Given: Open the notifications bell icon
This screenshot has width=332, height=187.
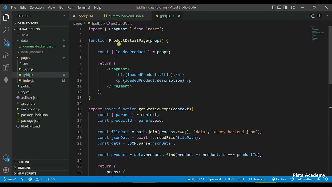Looking at the screenshot, I should [x=327, y=179].
